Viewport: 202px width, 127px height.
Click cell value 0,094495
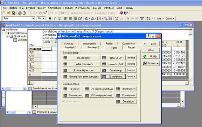(179, 52)
